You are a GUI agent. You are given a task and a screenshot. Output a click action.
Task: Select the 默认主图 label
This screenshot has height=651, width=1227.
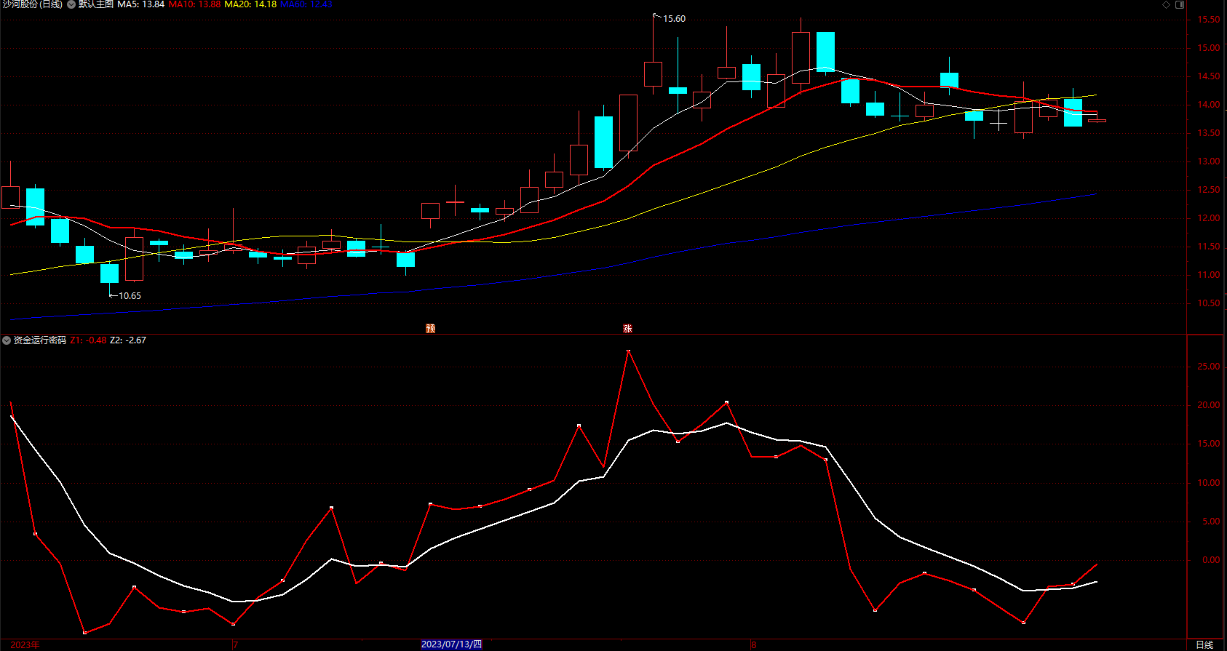(x=96, y=4)
